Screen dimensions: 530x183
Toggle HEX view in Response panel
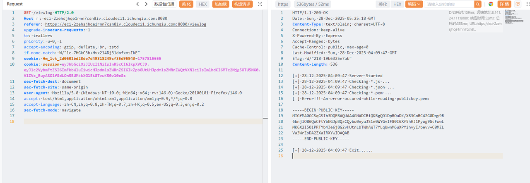click(x=397, y=4)
